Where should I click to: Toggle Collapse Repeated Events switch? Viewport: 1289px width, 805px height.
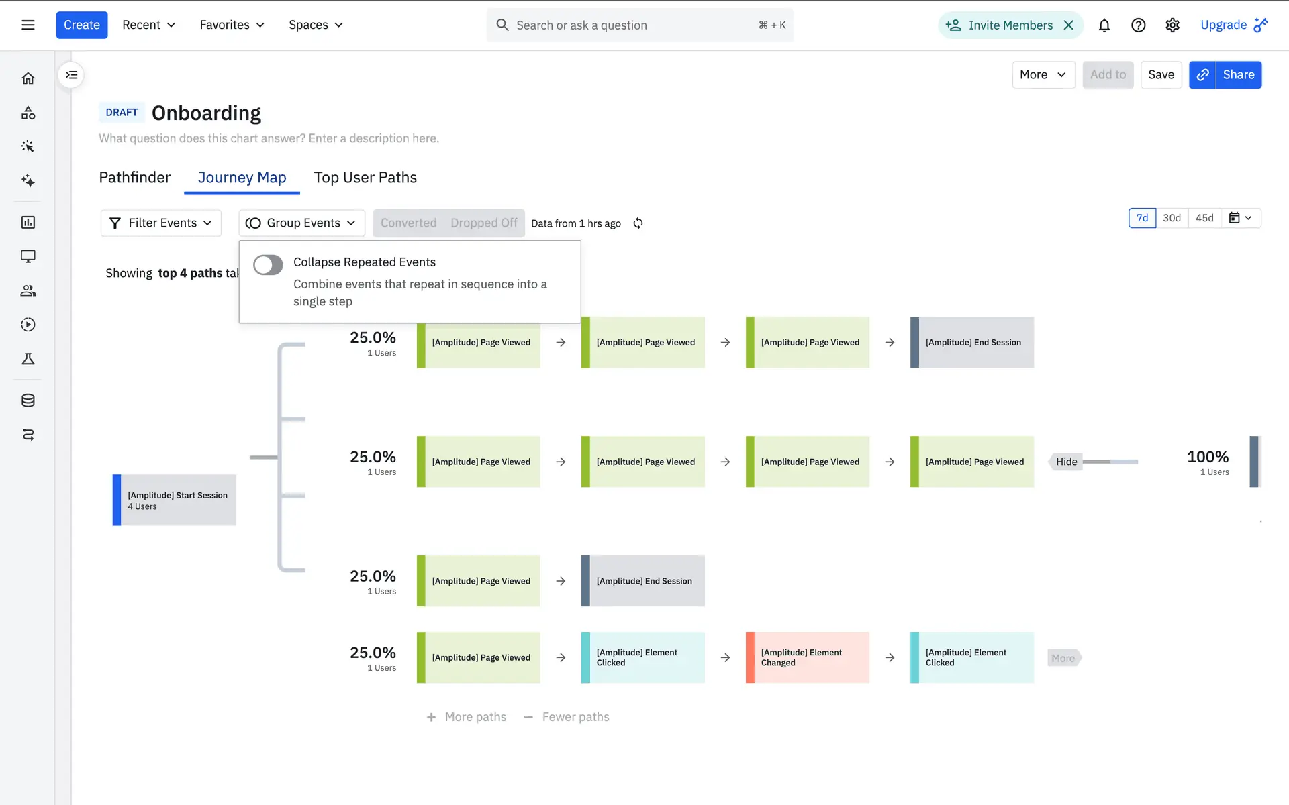268,265
